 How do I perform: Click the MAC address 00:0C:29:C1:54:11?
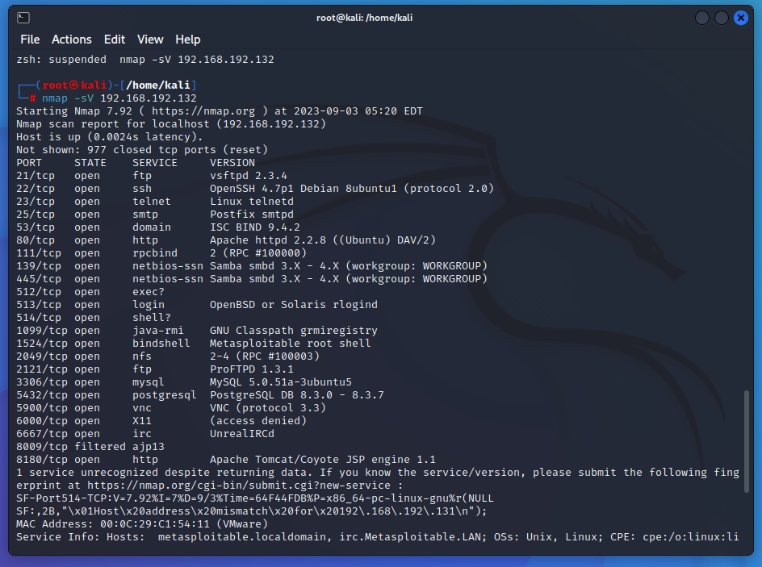154,524
